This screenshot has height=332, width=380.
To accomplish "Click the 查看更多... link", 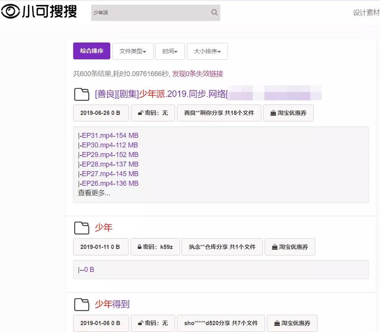I will 93,193.
